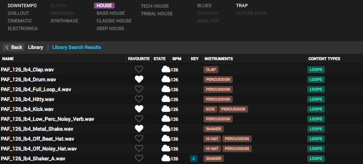The height and width of the screenshot is (164, 363).
Task: Choose the DEEP HOUSE genre filter
Action: [x=110, y=28]
